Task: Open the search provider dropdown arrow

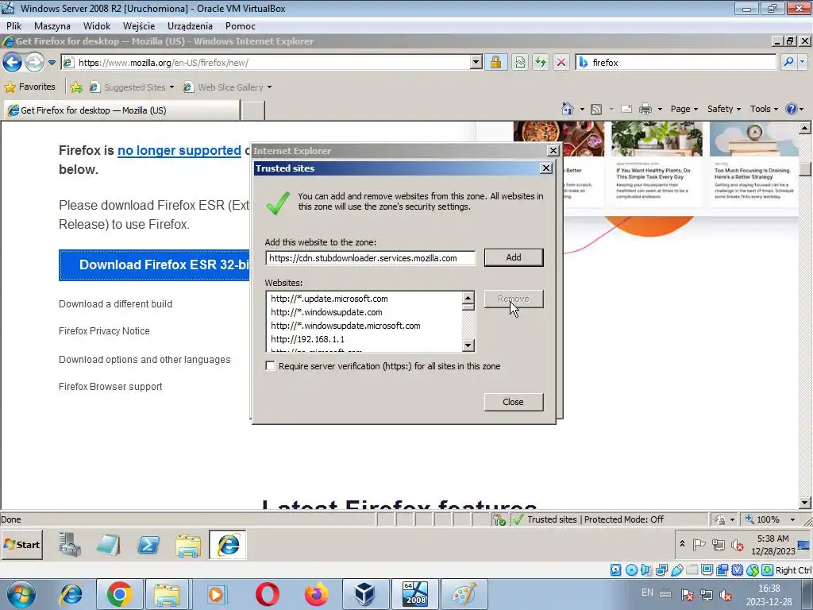Action: click(x=803, y=62)
